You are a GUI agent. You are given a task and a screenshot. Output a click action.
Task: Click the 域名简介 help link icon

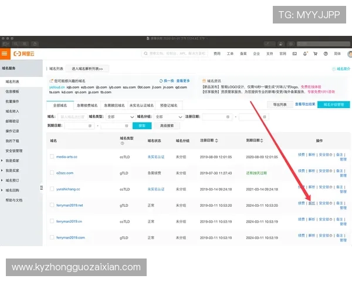[x=334, y=69]
